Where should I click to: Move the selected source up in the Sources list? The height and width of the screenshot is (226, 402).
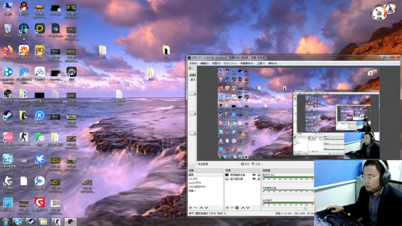[243, 208]
